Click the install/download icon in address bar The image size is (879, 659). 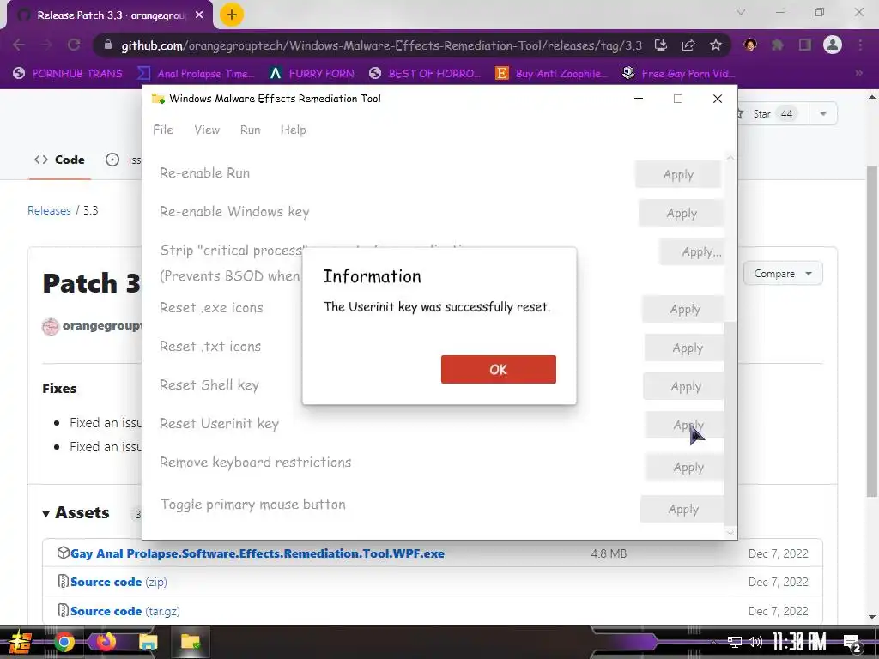pos(661,45)
